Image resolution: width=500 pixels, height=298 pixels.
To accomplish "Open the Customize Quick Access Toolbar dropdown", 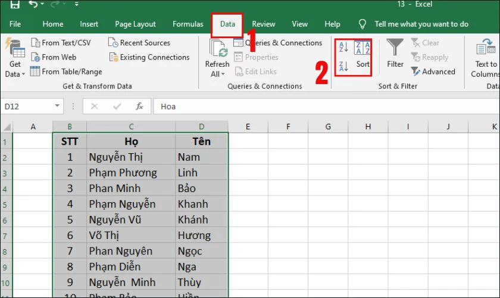I will tap(77, 4).
